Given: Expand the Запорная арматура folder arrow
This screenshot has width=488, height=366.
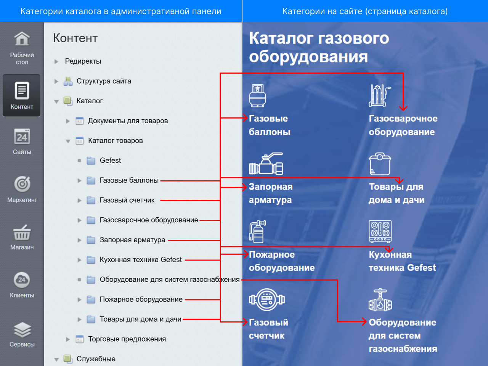Looking at the screenshot, I should (79, 240).
